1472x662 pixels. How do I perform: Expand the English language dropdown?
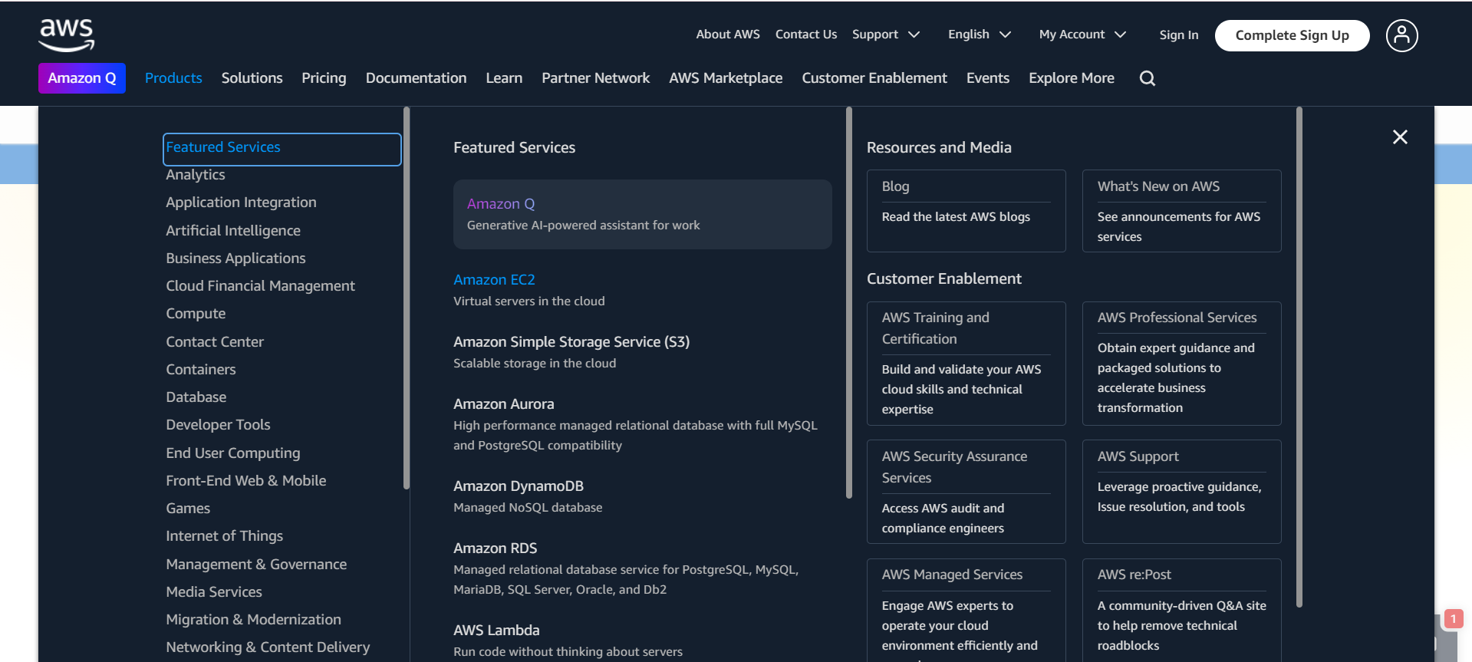click(x=980, y=35)
